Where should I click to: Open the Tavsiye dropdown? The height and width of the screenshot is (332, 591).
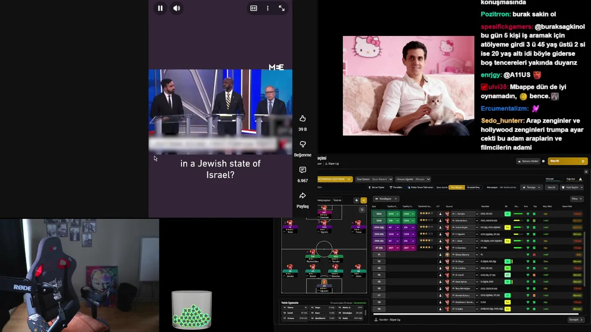coord(531,187)
